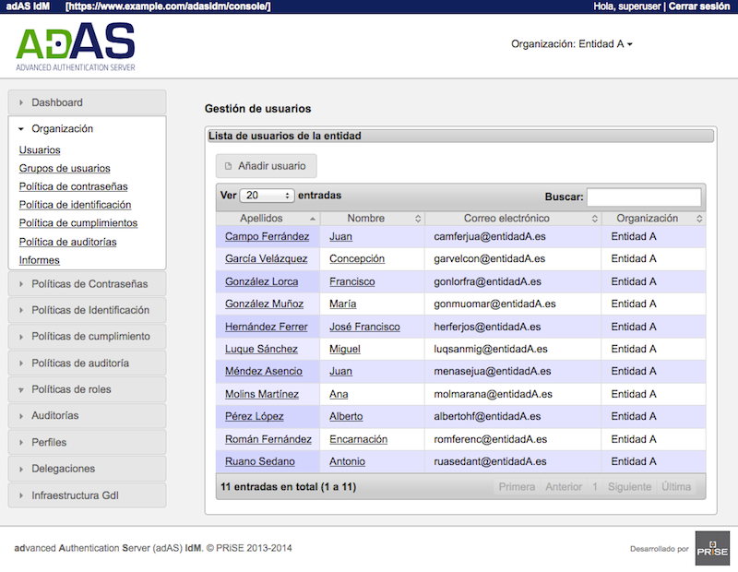Expand the Políticas de auditoría section
The height and width of the screenshot is (572, 738).
click(x=87, y=363)
